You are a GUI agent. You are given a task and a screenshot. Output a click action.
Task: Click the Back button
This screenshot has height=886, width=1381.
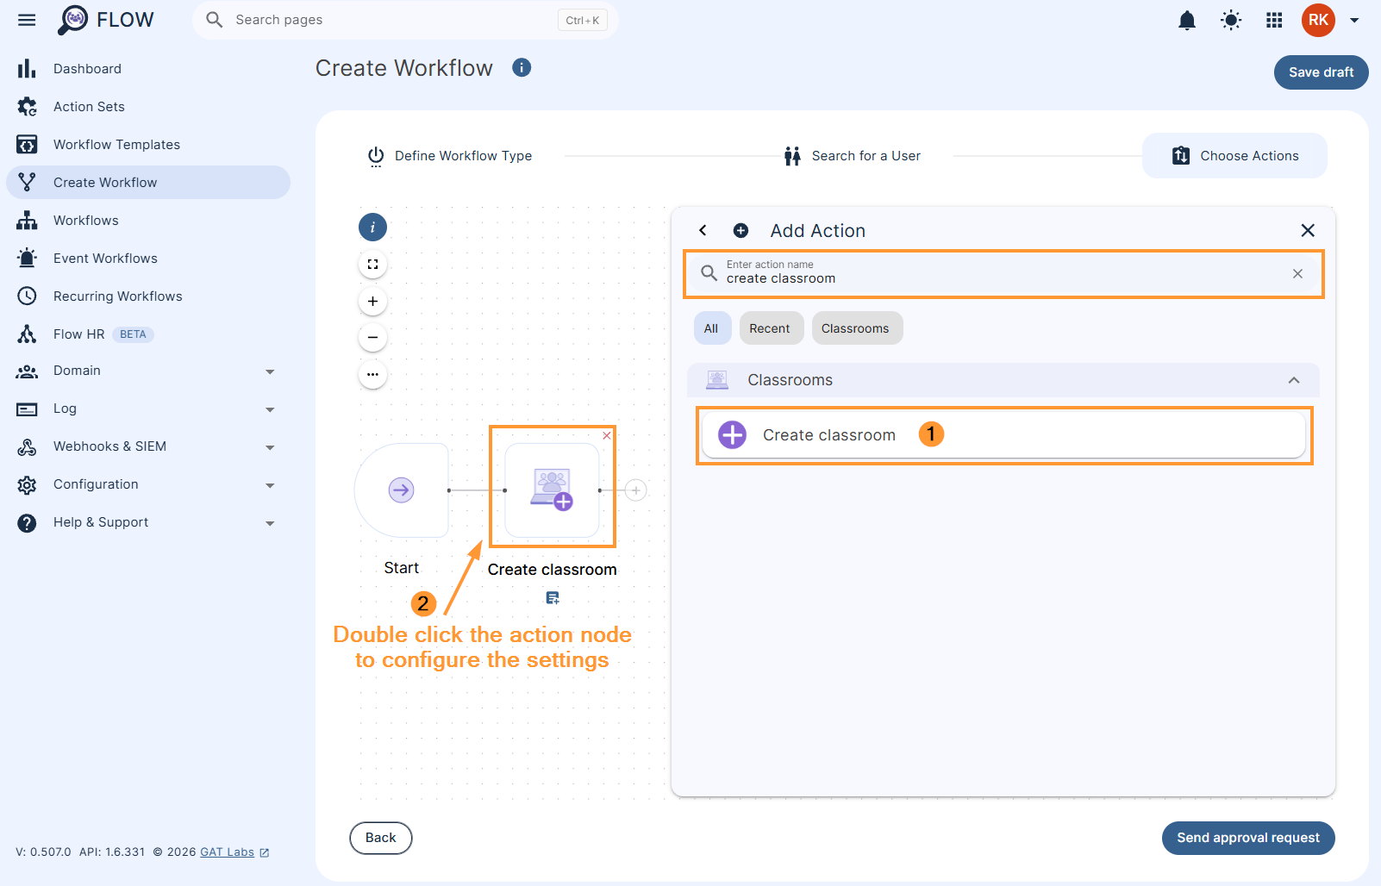(x=381, y=838)
